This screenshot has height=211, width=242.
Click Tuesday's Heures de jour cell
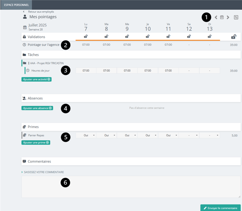[x=107, y=71]
